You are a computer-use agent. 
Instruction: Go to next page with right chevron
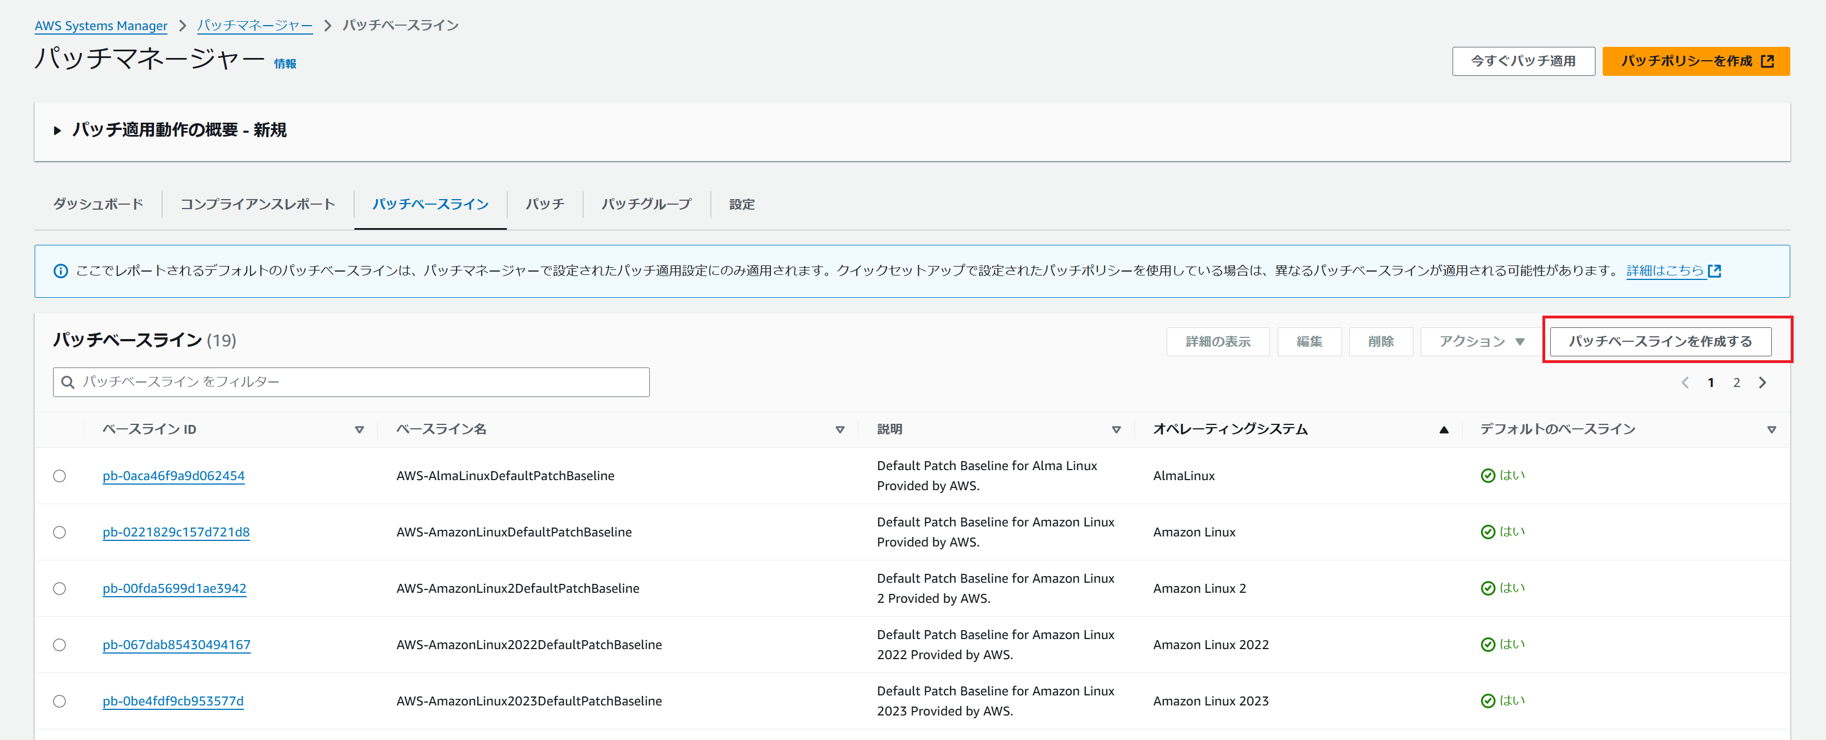pos(1762,383)
